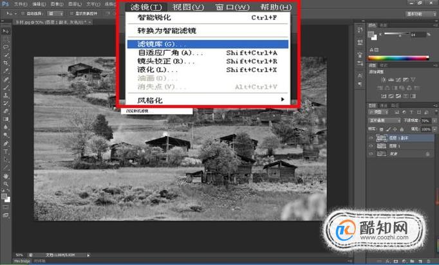Open the workspace switcher dropdown
This screenshot has width=439, height=265.
422,14
